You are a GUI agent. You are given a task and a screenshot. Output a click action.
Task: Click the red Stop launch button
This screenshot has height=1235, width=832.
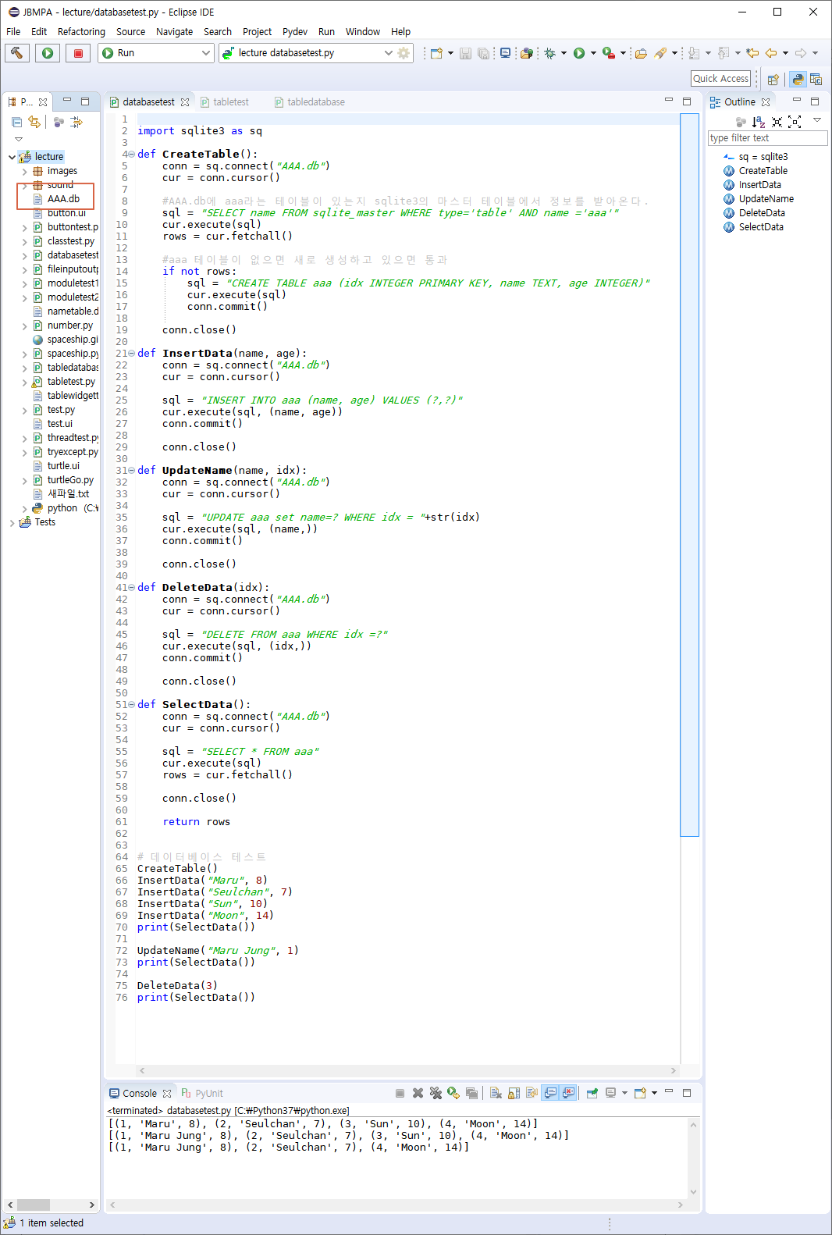click(x=78, y=53)
